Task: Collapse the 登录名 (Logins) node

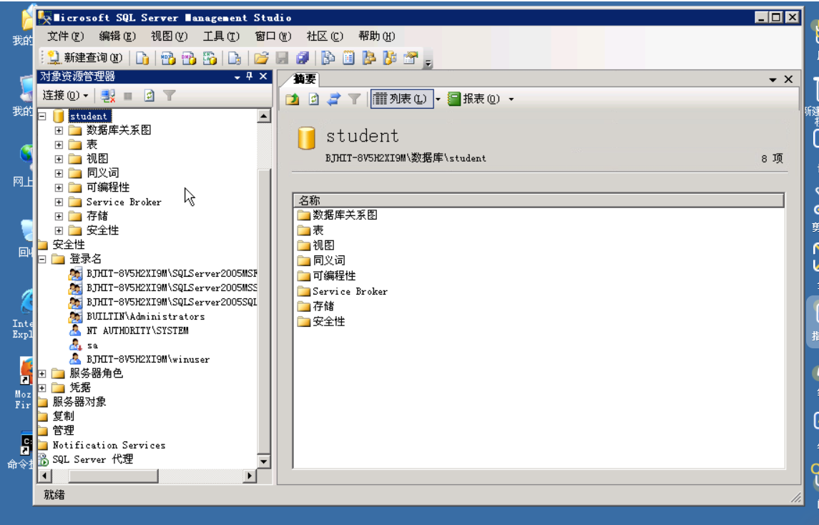Action: (42, 259)
